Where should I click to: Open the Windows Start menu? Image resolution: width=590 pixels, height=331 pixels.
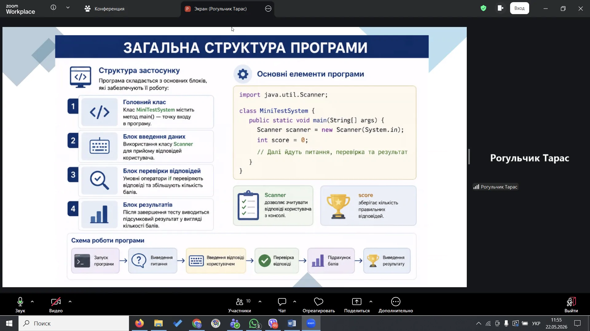[x=9, y=323]
